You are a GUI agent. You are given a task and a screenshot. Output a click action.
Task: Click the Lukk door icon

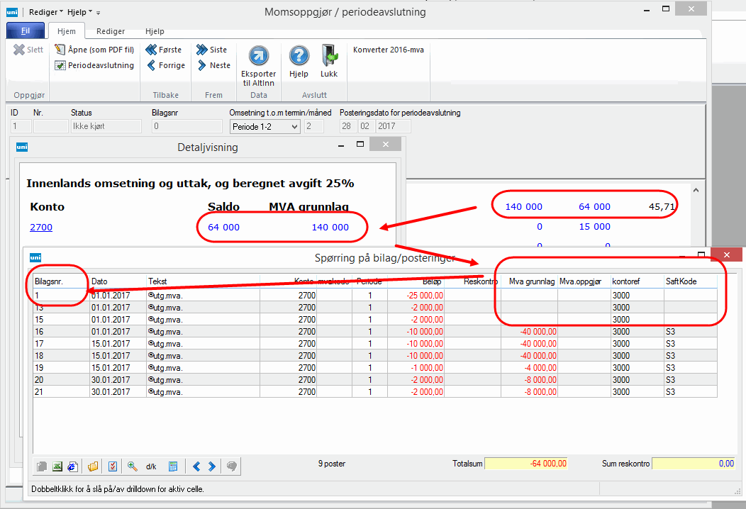[x=329, y=57]
